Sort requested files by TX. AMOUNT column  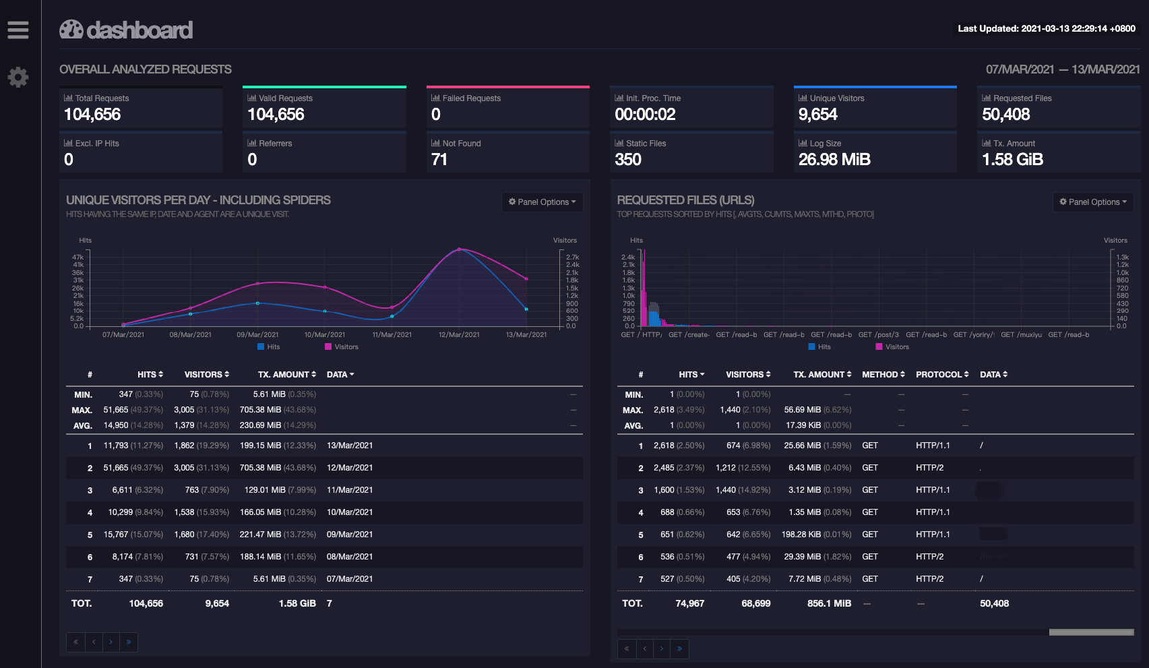pos(822,374)
